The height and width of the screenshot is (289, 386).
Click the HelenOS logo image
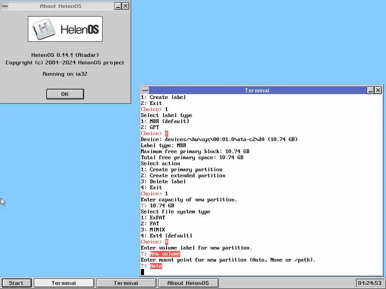65,29
